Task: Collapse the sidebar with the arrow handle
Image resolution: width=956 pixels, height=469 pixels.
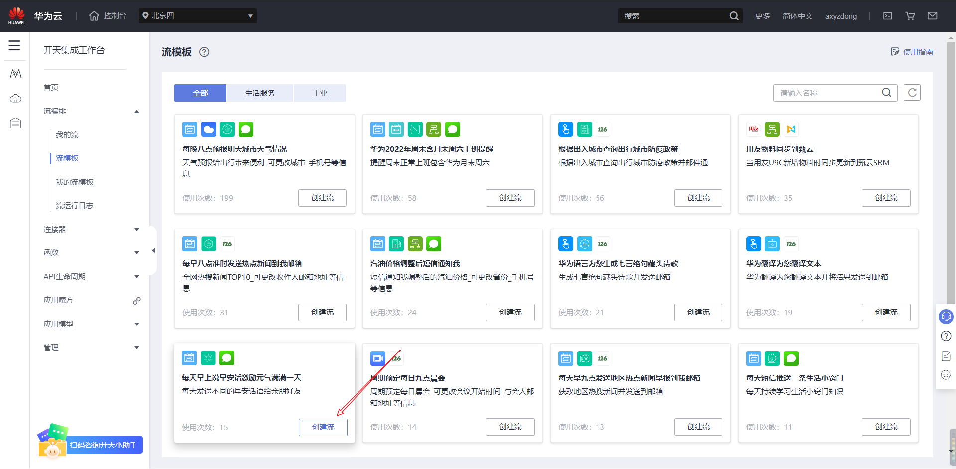Action: click(153, 250)
